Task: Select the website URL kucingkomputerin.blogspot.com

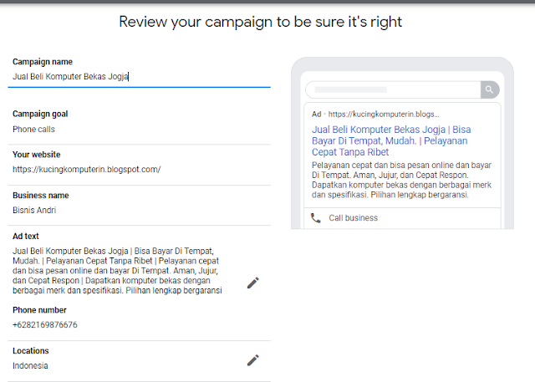Action: (x=87, y=169)
